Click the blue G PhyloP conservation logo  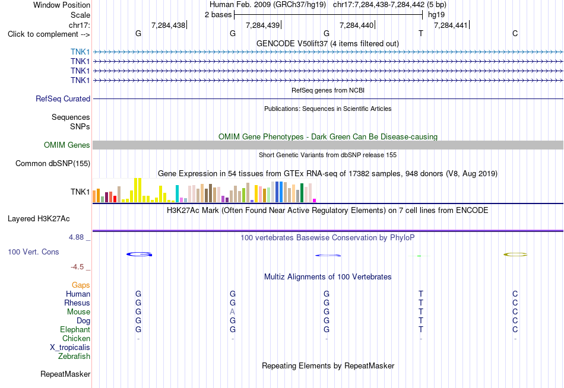tap(139, 255)
